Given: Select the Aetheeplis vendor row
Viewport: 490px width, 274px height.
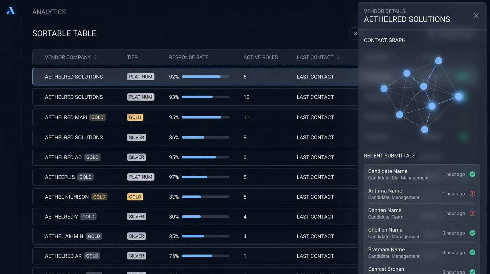Looking at the screenshot, I should tap(195, 177).
